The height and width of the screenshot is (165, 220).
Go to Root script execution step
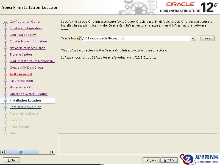pyautogui.click(x=25, y=107)
